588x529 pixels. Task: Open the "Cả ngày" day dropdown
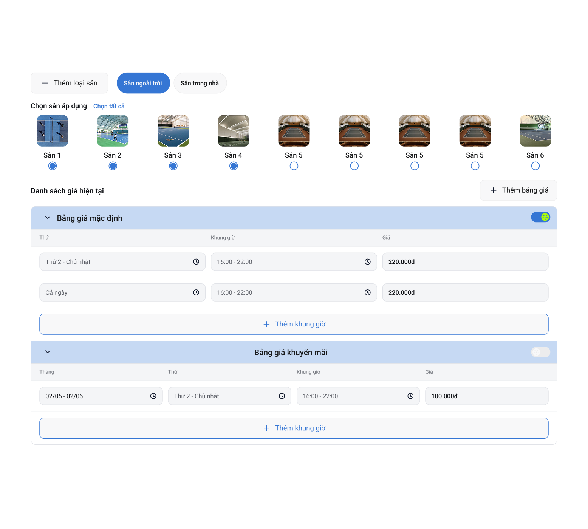(x=122, y=292)
